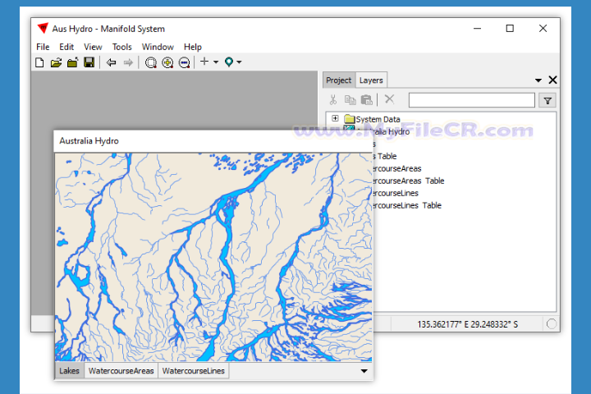The height and width of the screenshot is (394, 591).
Task: Switch to the Project tab
Action: coord(338,80)
